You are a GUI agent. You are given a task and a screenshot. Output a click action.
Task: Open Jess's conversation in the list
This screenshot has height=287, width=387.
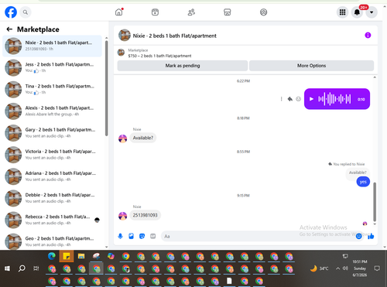[52, 67]
